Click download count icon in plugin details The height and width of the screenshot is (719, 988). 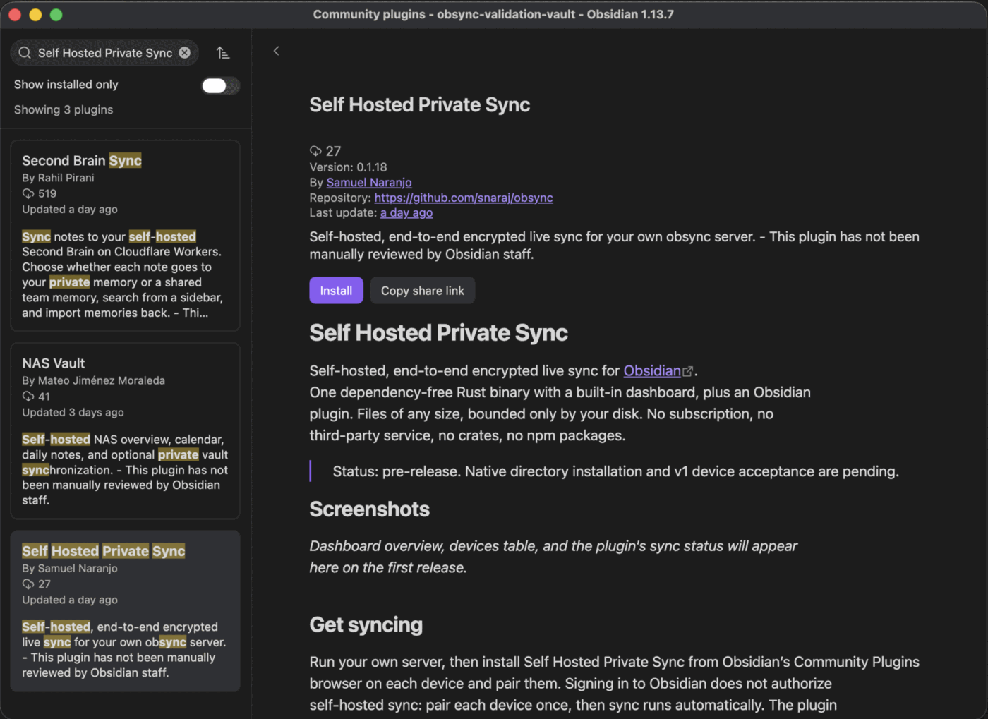[x=315, y=151]
